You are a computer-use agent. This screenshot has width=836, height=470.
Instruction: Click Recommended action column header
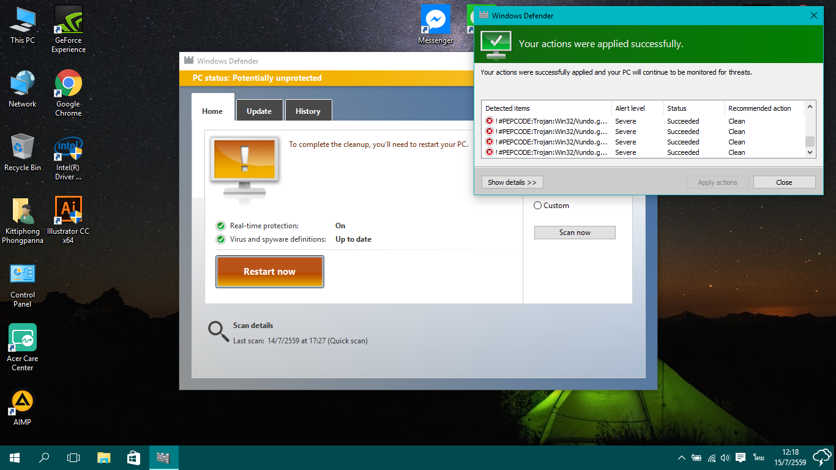pyautogui.click(x=764, y=108)
